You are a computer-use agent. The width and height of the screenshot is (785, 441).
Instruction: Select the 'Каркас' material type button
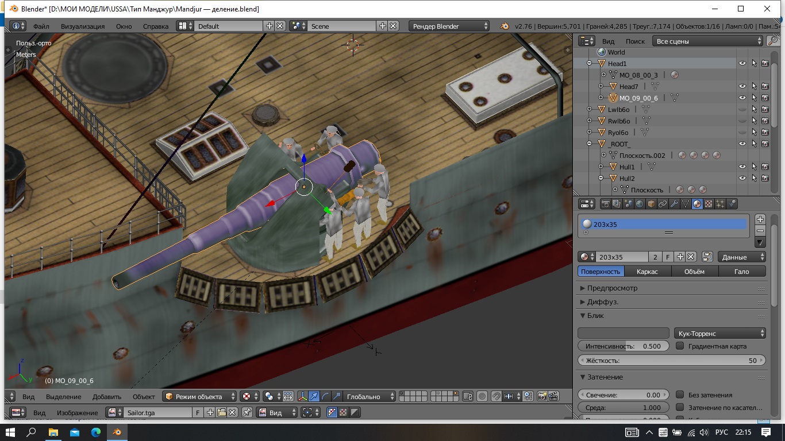[x=647, y=272]
